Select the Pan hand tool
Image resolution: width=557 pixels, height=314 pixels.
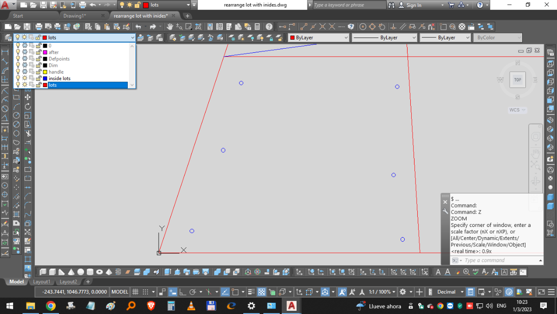point(170,26)
